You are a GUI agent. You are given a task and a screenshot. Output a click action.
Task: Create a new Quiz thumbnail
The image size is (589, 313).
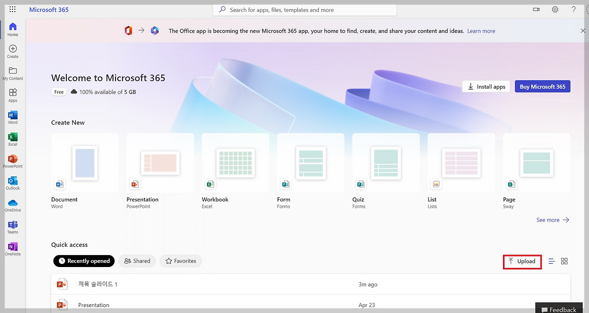(386, 162)
